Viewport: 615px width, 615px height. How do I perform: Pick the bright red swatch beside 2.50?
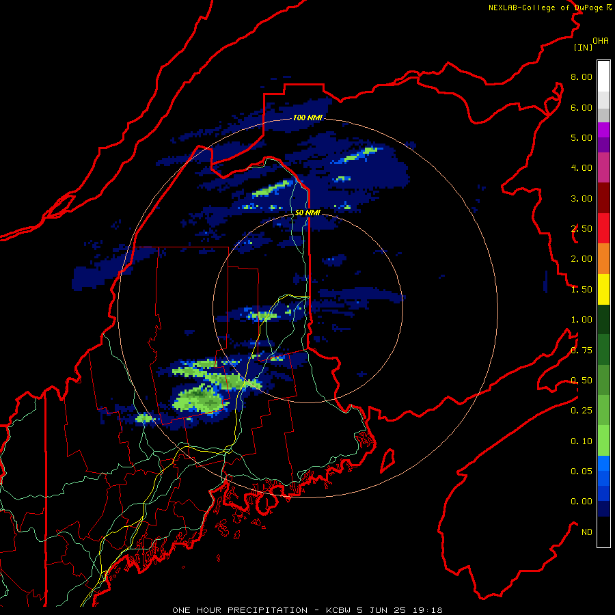[603, 228]
